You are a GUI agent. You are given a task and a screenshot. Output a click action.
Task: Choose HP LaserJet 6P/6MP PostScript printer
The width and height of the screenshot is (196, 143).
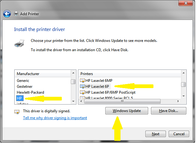click(110, 92)
